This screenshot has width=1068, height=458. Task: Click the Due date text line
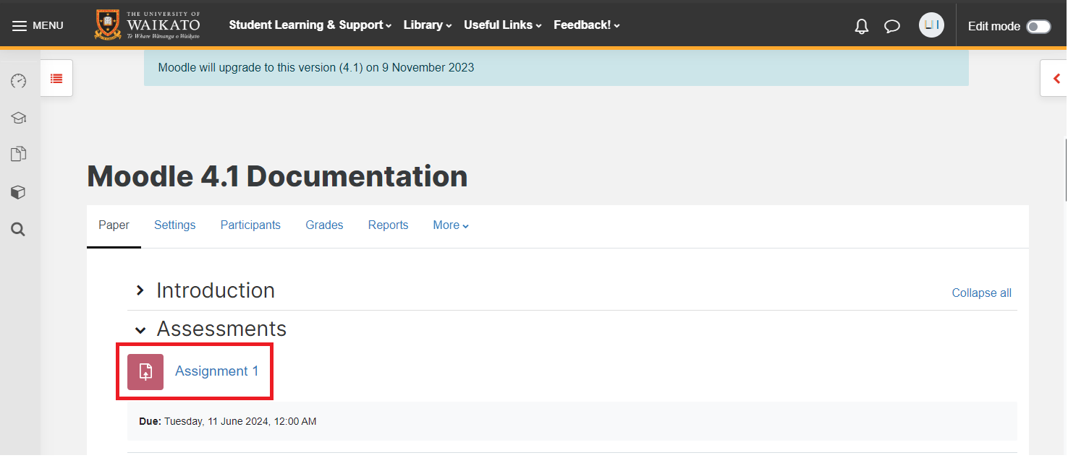227,421
